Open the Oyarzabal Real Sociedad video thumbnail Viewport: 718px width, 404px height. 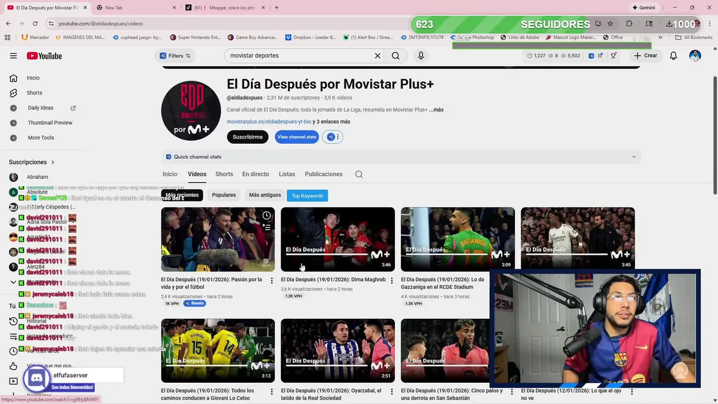pyautogui.click(x=338, y=351)
